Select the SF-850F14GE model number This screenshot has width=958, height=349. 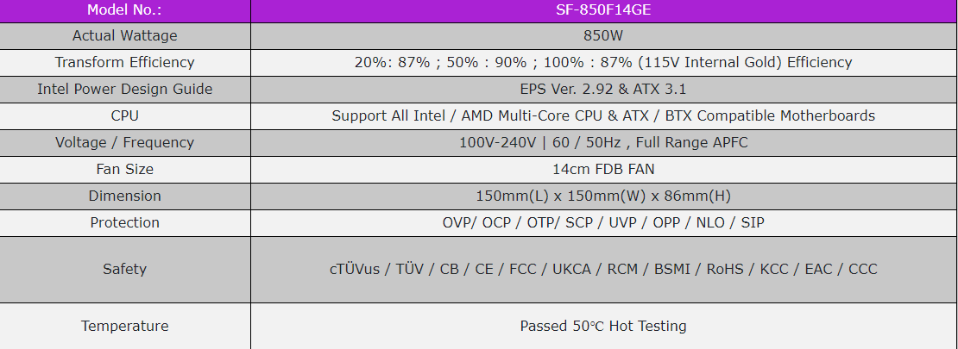[603, 10]
